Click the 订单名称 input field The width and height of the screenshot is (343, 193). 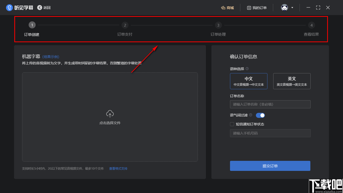pyautogui.click(x=270, y=104)
